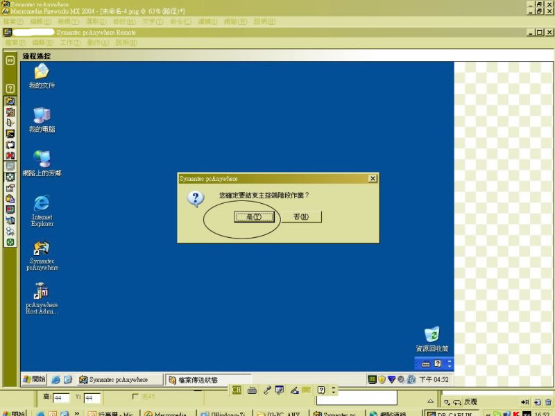Select the 網路上的芳鄰 desktop icon

click(x=42, y=159)
